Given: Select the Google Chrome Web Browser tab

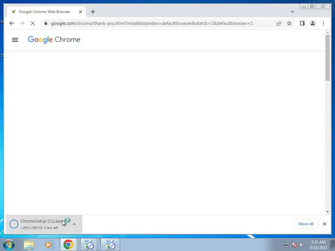Looking at the screenshot, I should coord(46,12).
